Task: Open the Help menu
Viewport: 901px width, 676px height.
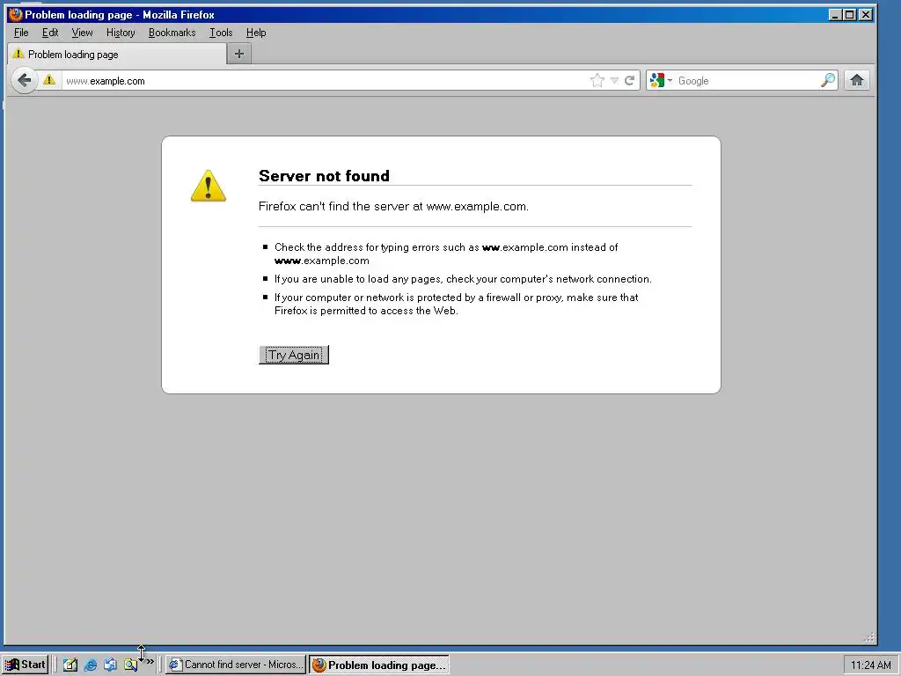Action: [x=256, y=33]
